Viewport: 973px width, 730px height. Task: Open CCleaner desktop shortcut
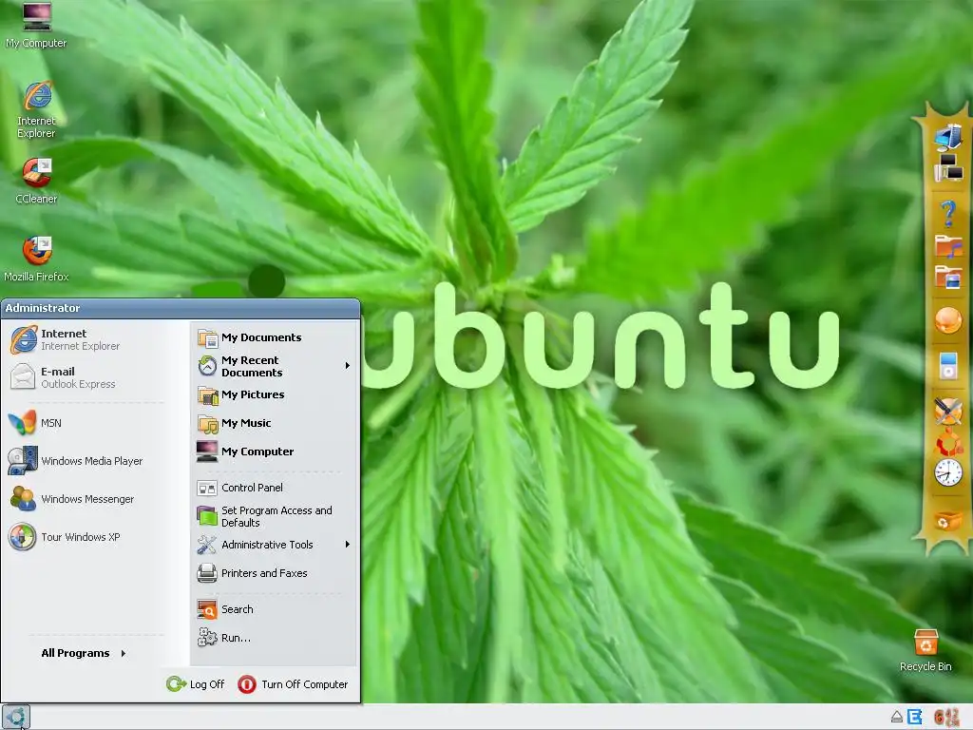point(36,181)
